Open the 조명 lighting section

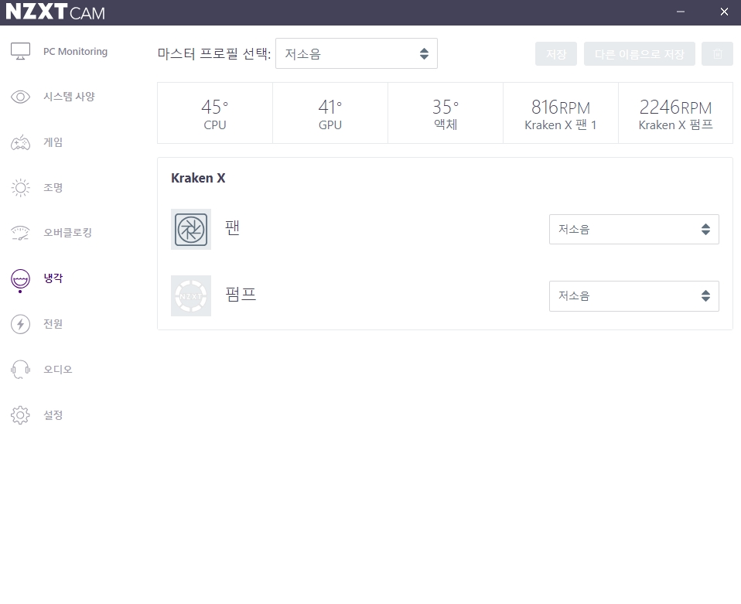(x=53, y=188)
